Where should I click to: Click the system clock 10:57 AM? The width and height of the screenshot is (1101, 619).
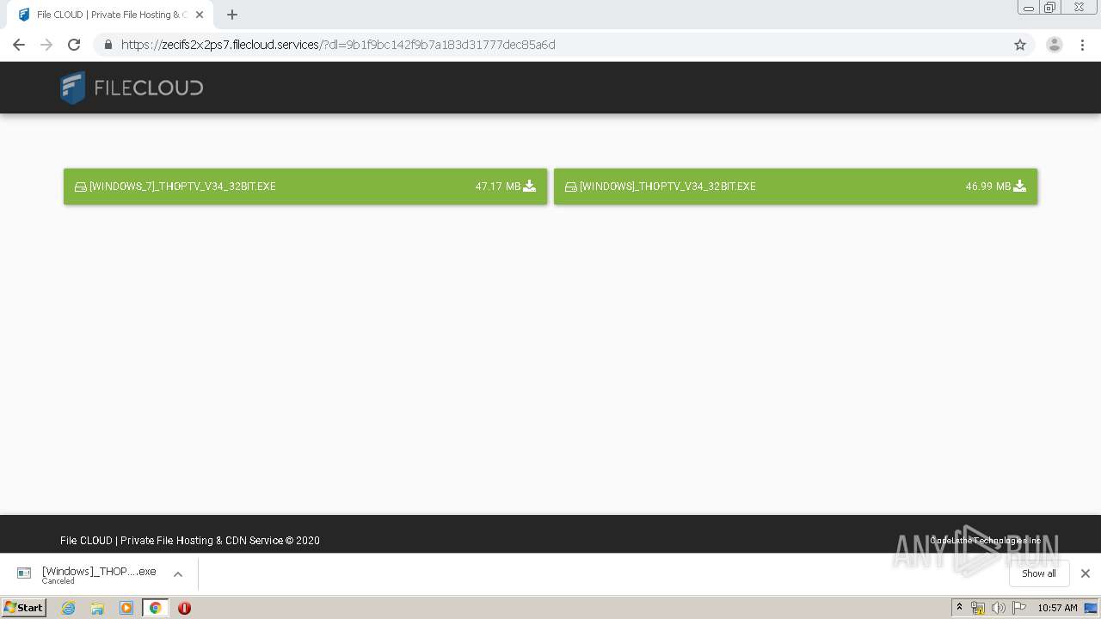pyautogui.click(x=1057, y=608)
